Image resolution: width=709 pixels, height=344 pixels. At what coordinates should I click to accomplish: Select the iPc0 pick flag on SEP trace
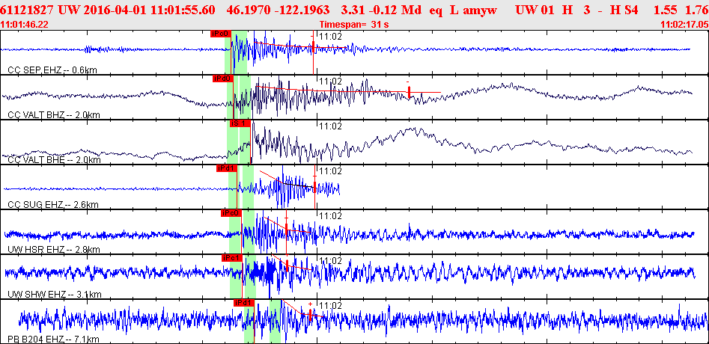(221, 34)
